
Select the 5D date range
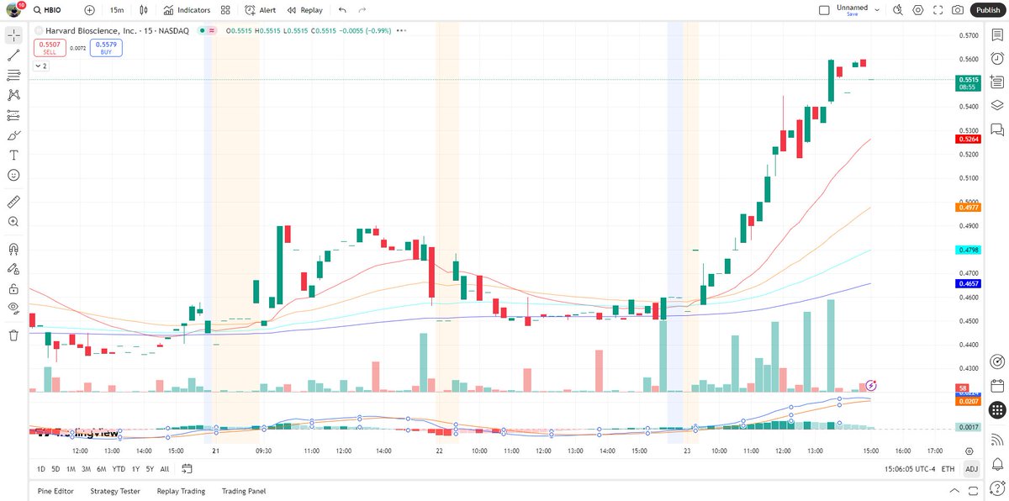(55, 469)
